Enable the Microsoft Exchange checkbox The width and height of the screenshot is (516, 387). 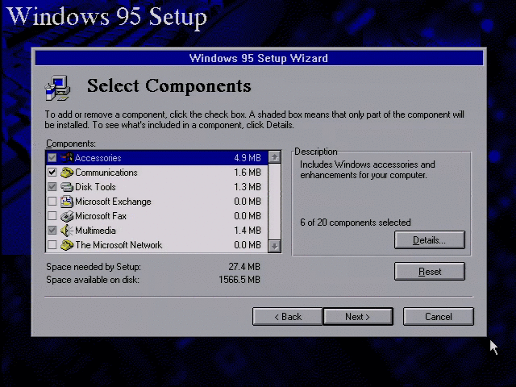click(52, 201)
